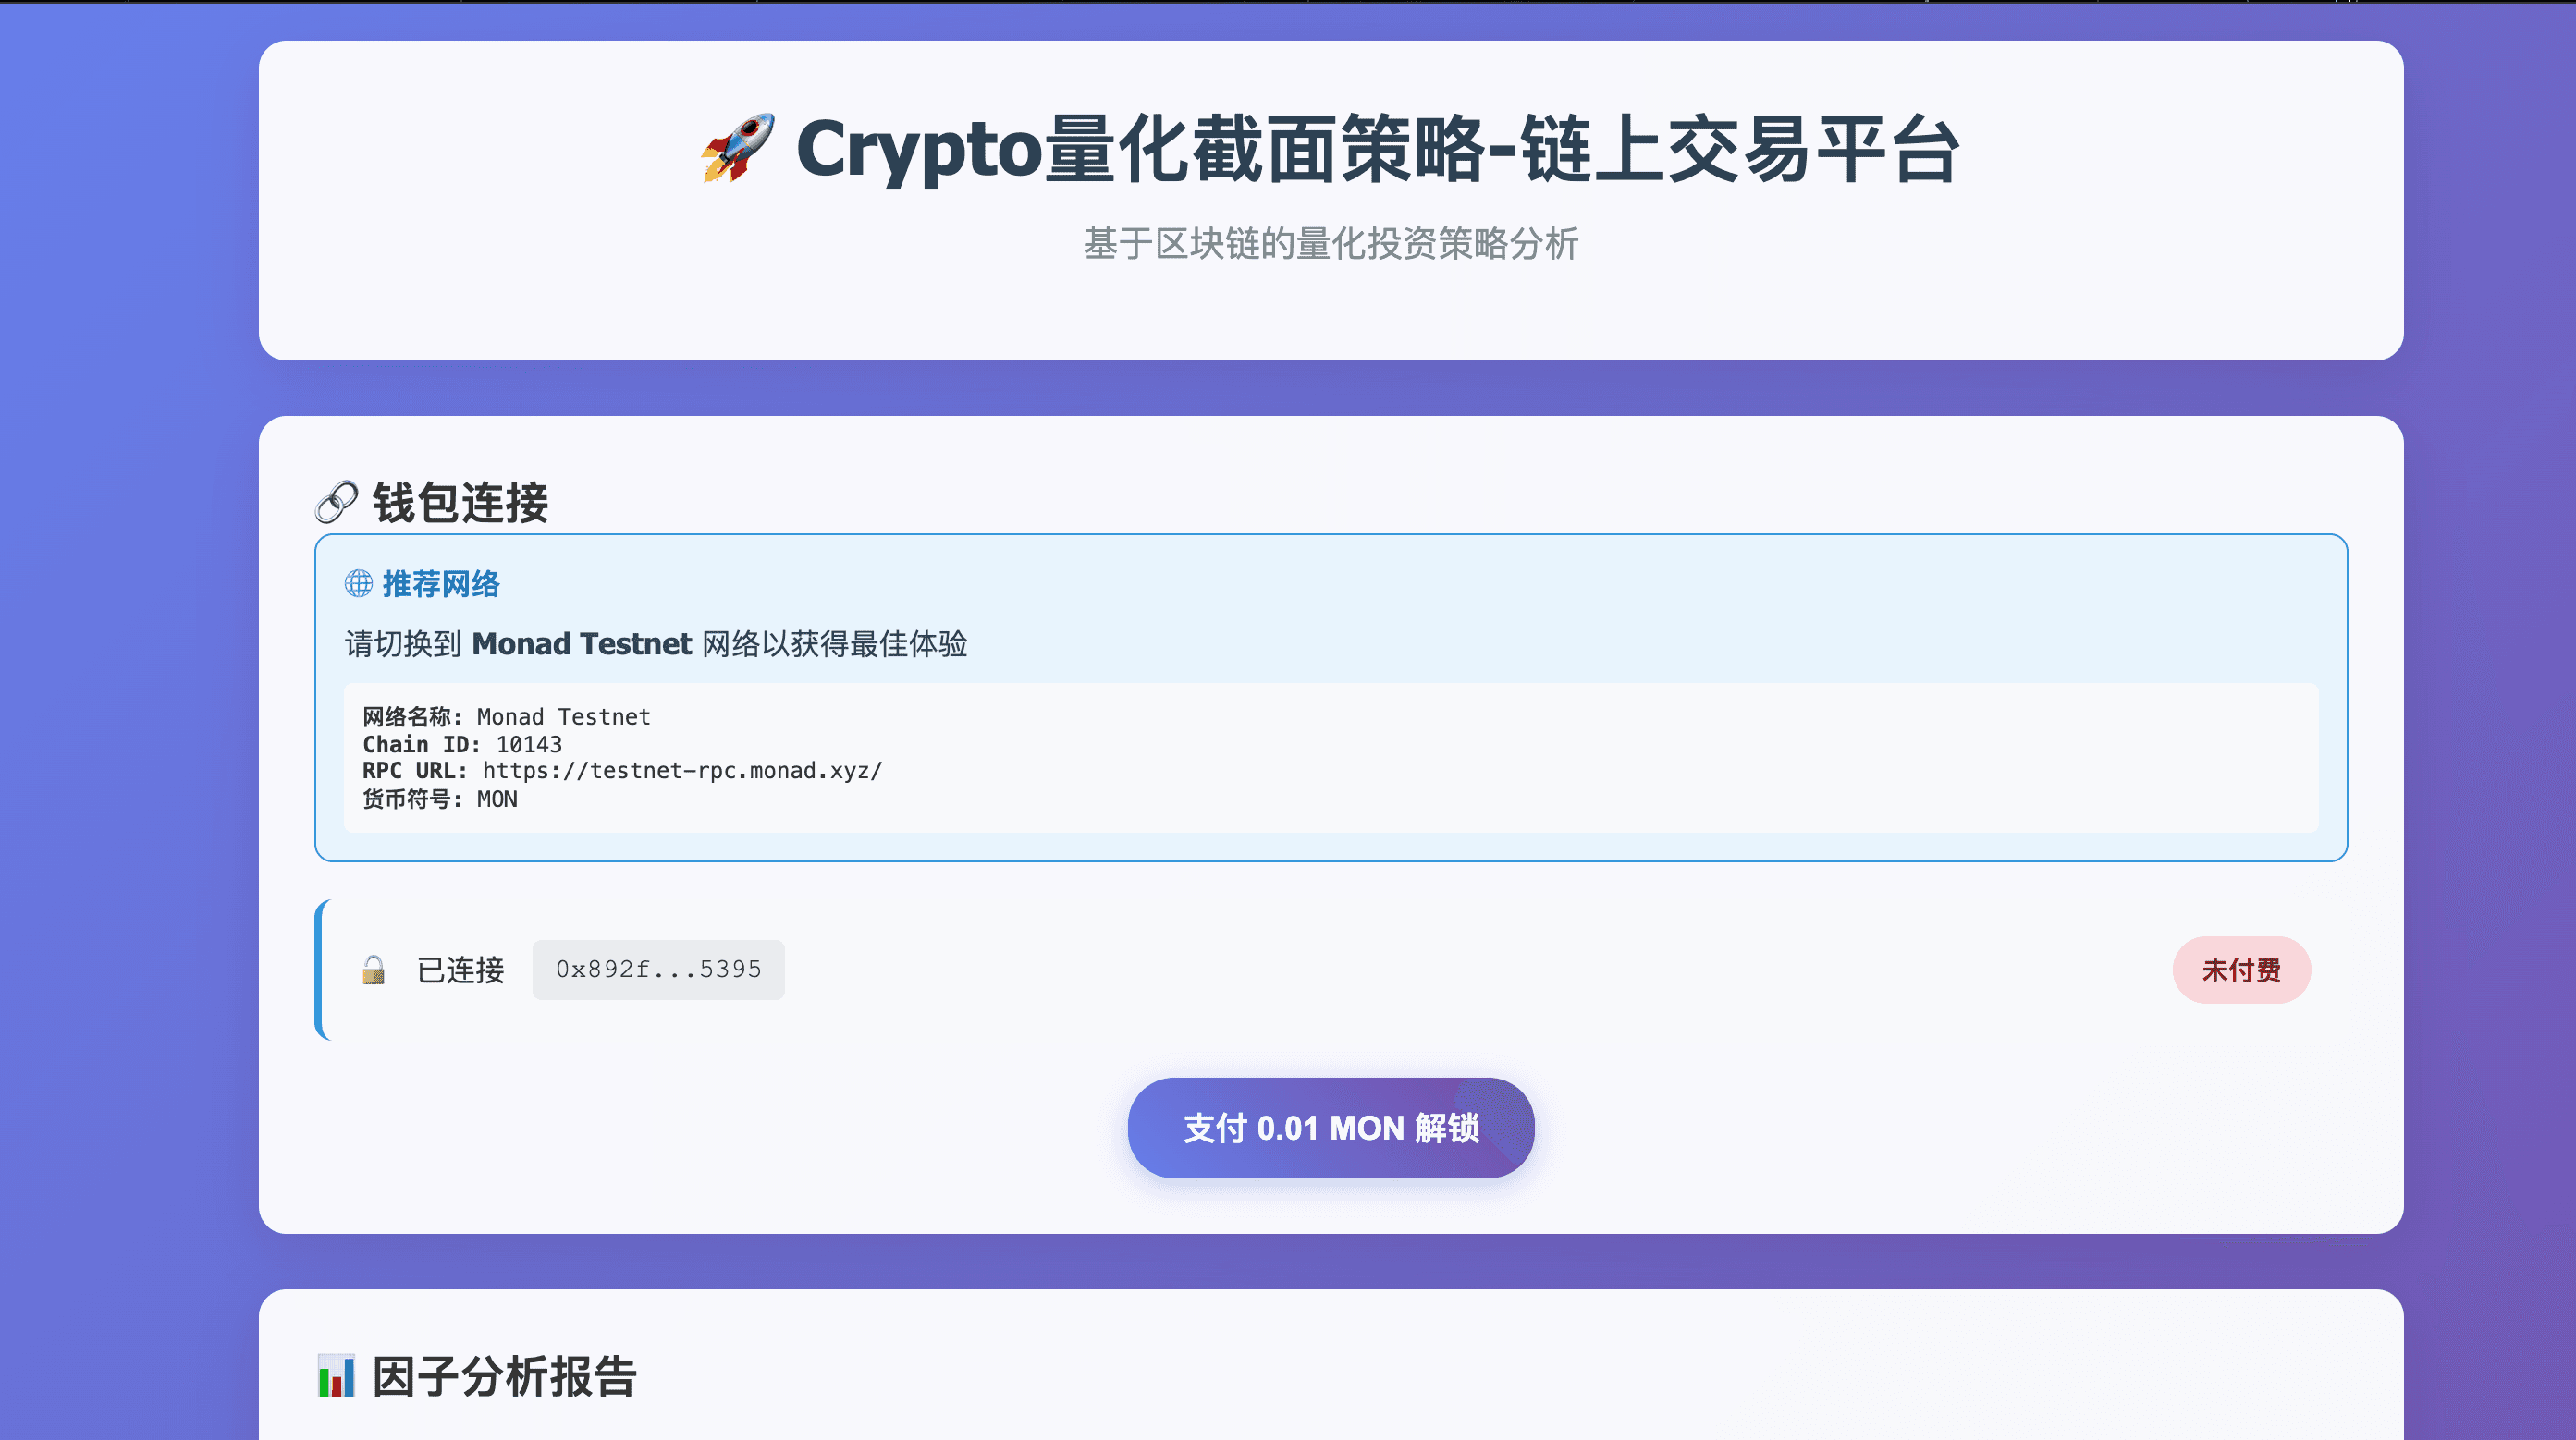Image resolution: width=2576 pixels, height=1440 pixels.
Task: Click the bar chart icon beside 因子分析报告
Action: click(336, 1376)
